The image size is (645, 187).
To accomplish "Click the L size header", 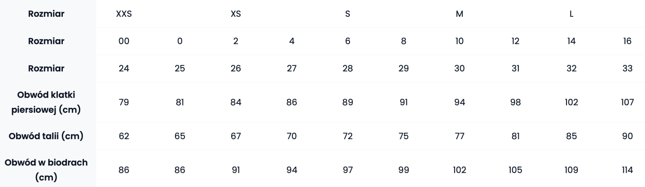I will tap(571, 14).
